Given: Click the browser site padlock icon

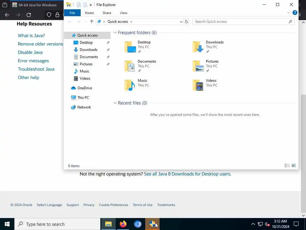Looking at the screenshot, I should [57, 15].
